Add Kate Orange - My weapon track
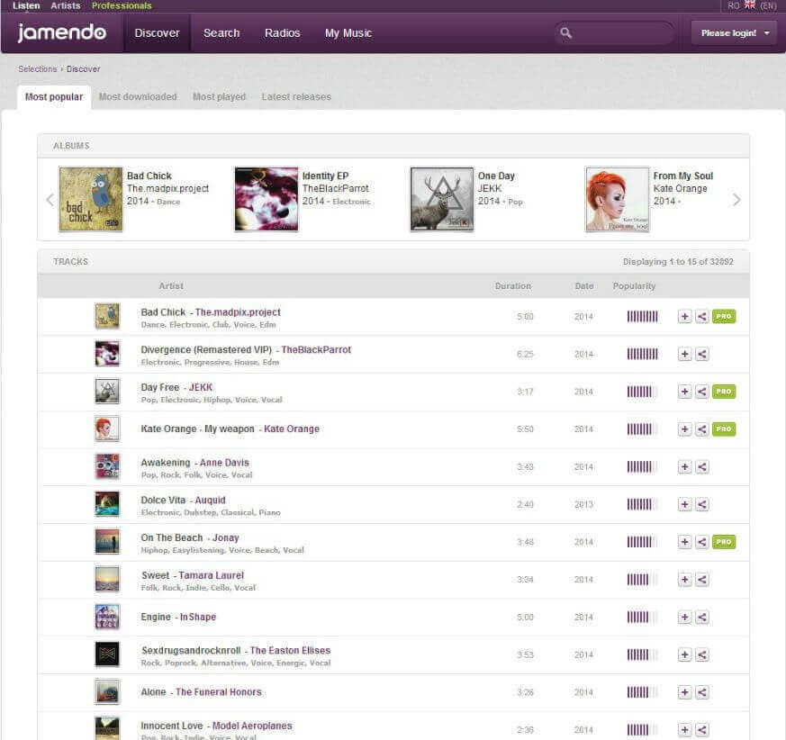Viewport: 786px width, 740px height. (685, 429)
